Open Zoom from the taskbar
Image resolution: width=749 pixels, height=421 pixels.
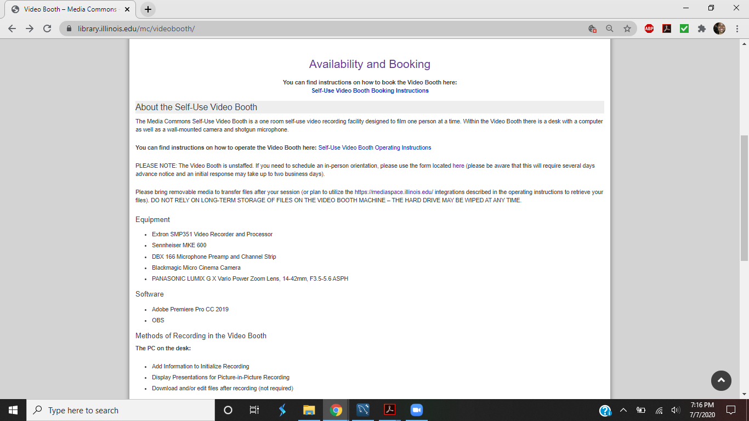click(x=416, y=410)
